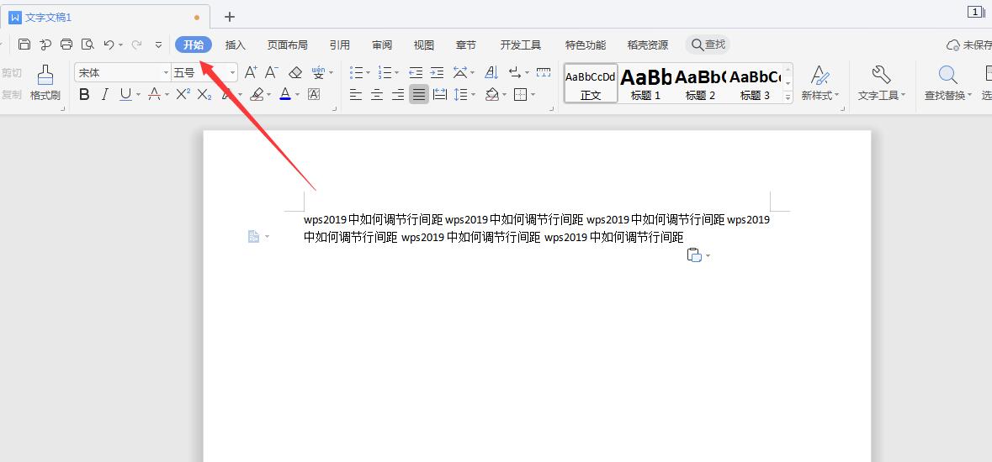Decrease font size with A- icon
992x462 pixels.
point(272,72)
